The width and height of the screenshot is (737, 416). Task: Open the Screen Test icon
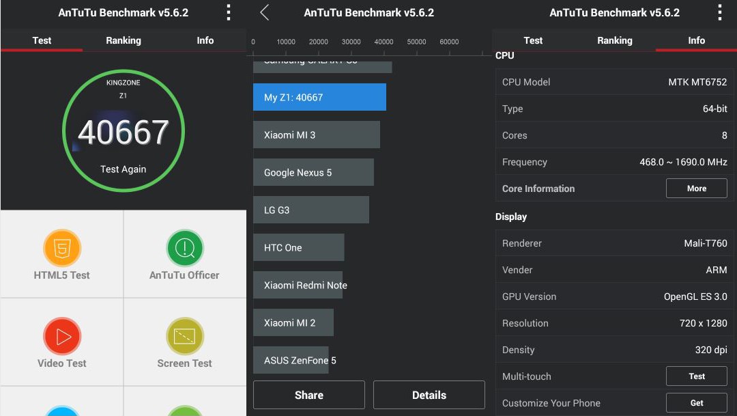click(185, 336)
